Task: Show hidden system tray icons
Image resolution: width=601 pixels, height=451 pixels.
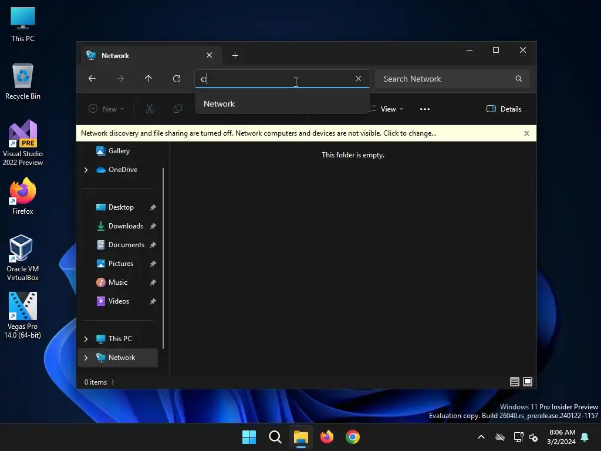Action: click(481, 437)
